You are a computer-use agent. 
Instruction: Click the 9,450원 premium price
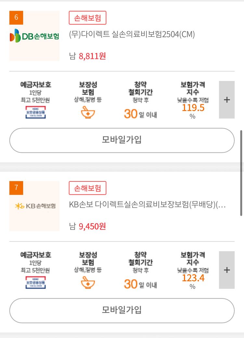pyautogui.click(x=92, y=226)
